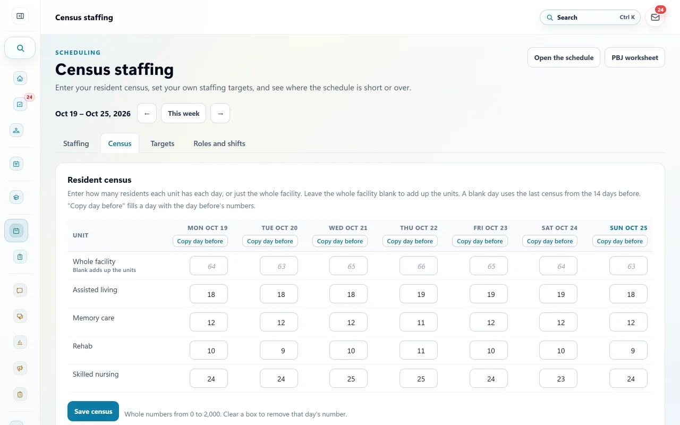
Task: Edit Skilled nursing census for Sat Oct 24
Action: pos(558,378)
